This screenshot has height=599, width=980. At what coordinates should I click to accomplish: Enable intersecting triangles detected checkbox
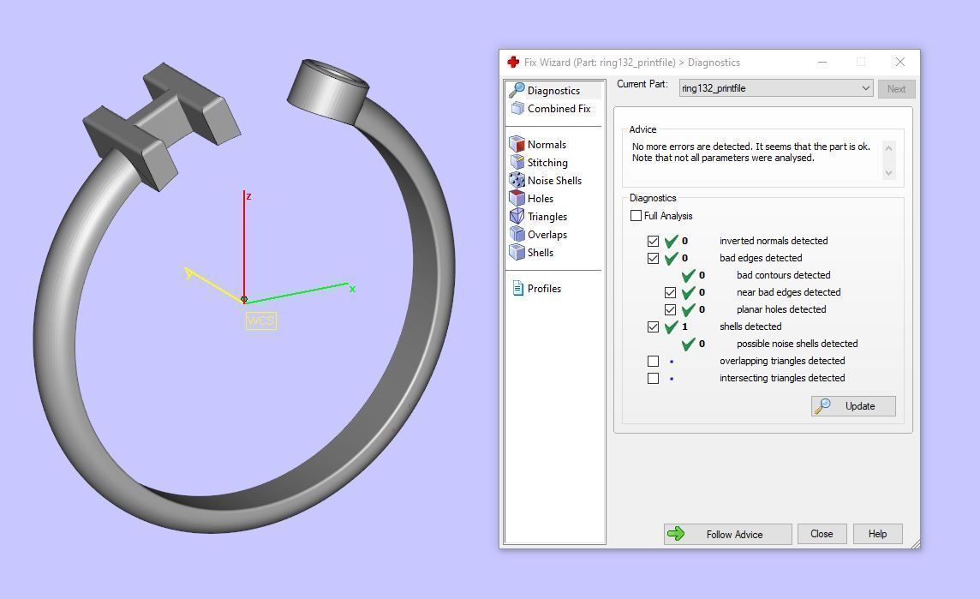click(653, 378)
